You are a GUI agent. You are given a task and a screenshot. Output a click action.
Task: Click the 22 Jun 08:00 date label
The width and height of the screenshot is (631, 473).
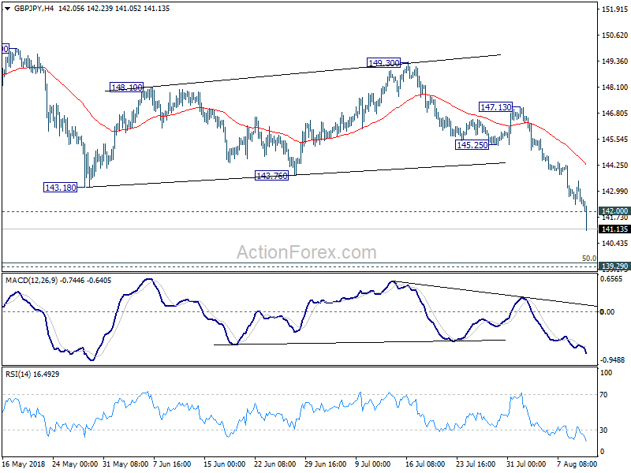click(x=274, y=464)
